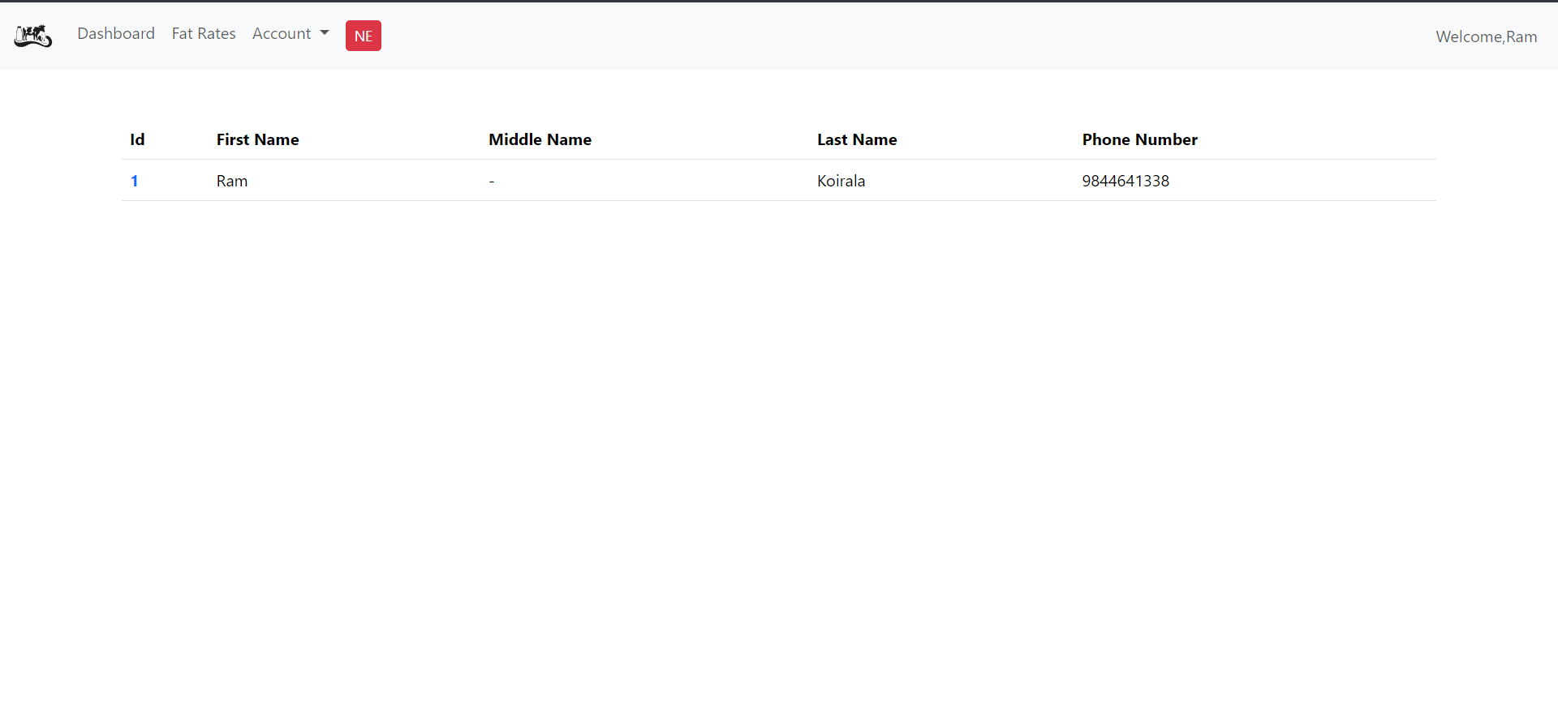The height and width of the screenshot is (727, 1558).
Task: Click the phone number 9844641338
Action: pyautogui.click(x=1125, y=181)
